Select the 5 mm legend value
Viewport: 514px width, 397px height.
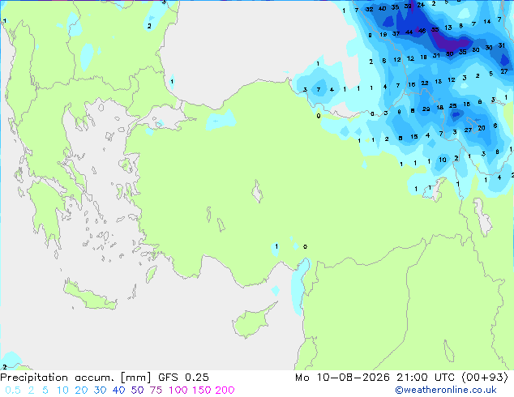[x=45, y=391]
